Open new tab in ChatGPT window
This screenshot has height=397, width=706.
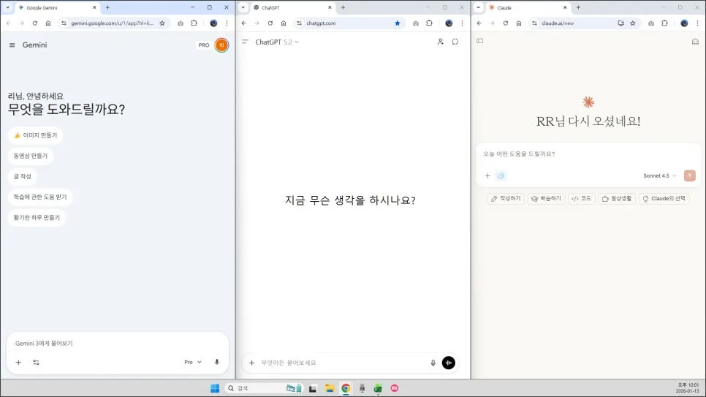[x=343, y=7]
